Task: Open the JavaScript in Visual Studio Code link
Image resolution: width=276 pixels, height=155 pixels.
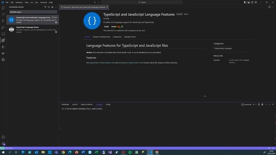Action: click(x=131, y=63)
